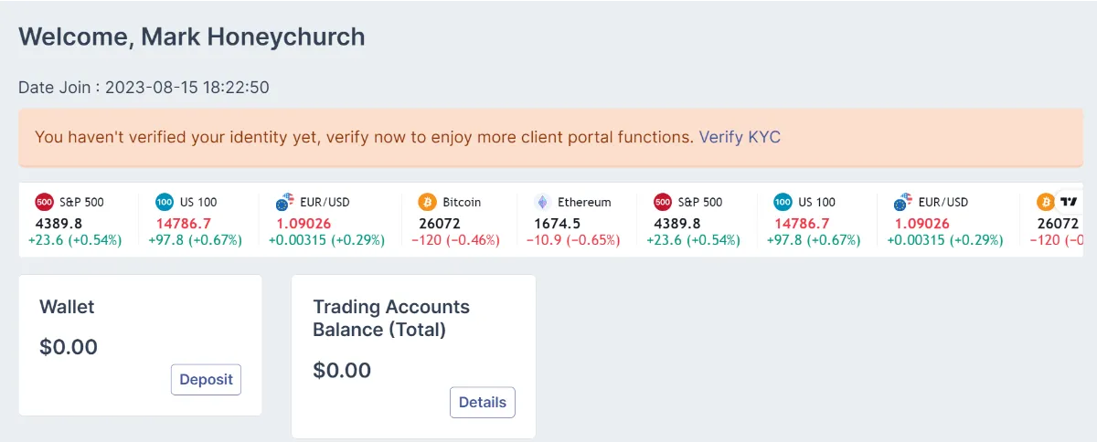Click the first S&P 500 price 4389.8
The width and height of the screenshot is (1097, 442).
pyautogui.click(x=59, y=223)
